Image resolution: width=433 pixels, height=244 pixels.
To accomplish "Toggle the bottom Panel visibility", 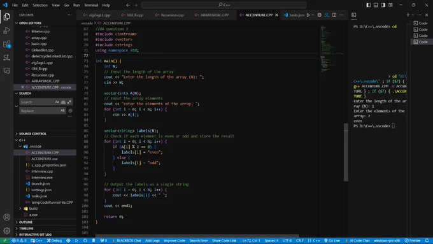I will coord(376,5).
